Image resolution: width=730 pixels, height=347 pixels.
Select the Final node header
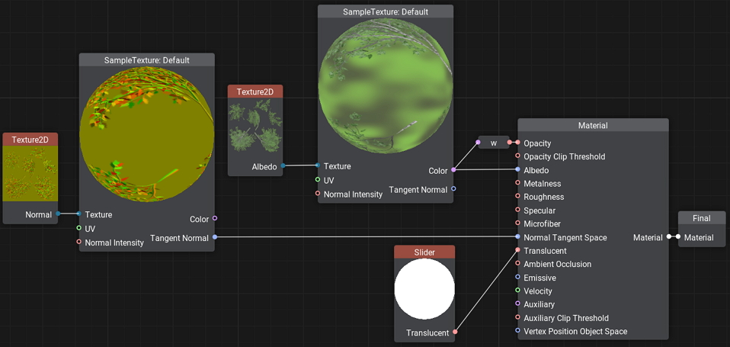(701, 218)
